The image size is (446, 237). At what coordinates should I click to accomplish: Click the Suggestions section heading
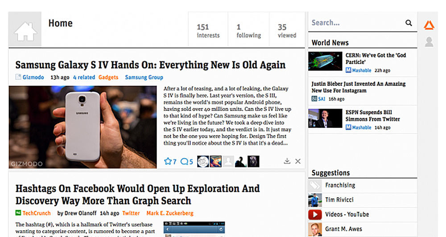(331, 173)
